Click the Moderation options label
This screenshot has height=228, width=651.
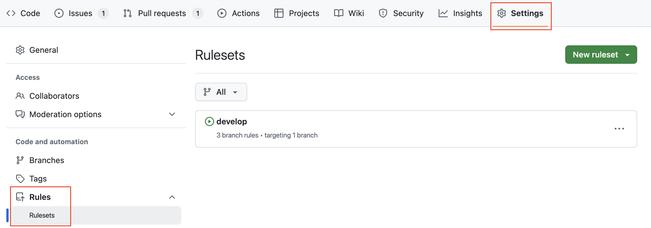tap(65, 114)
